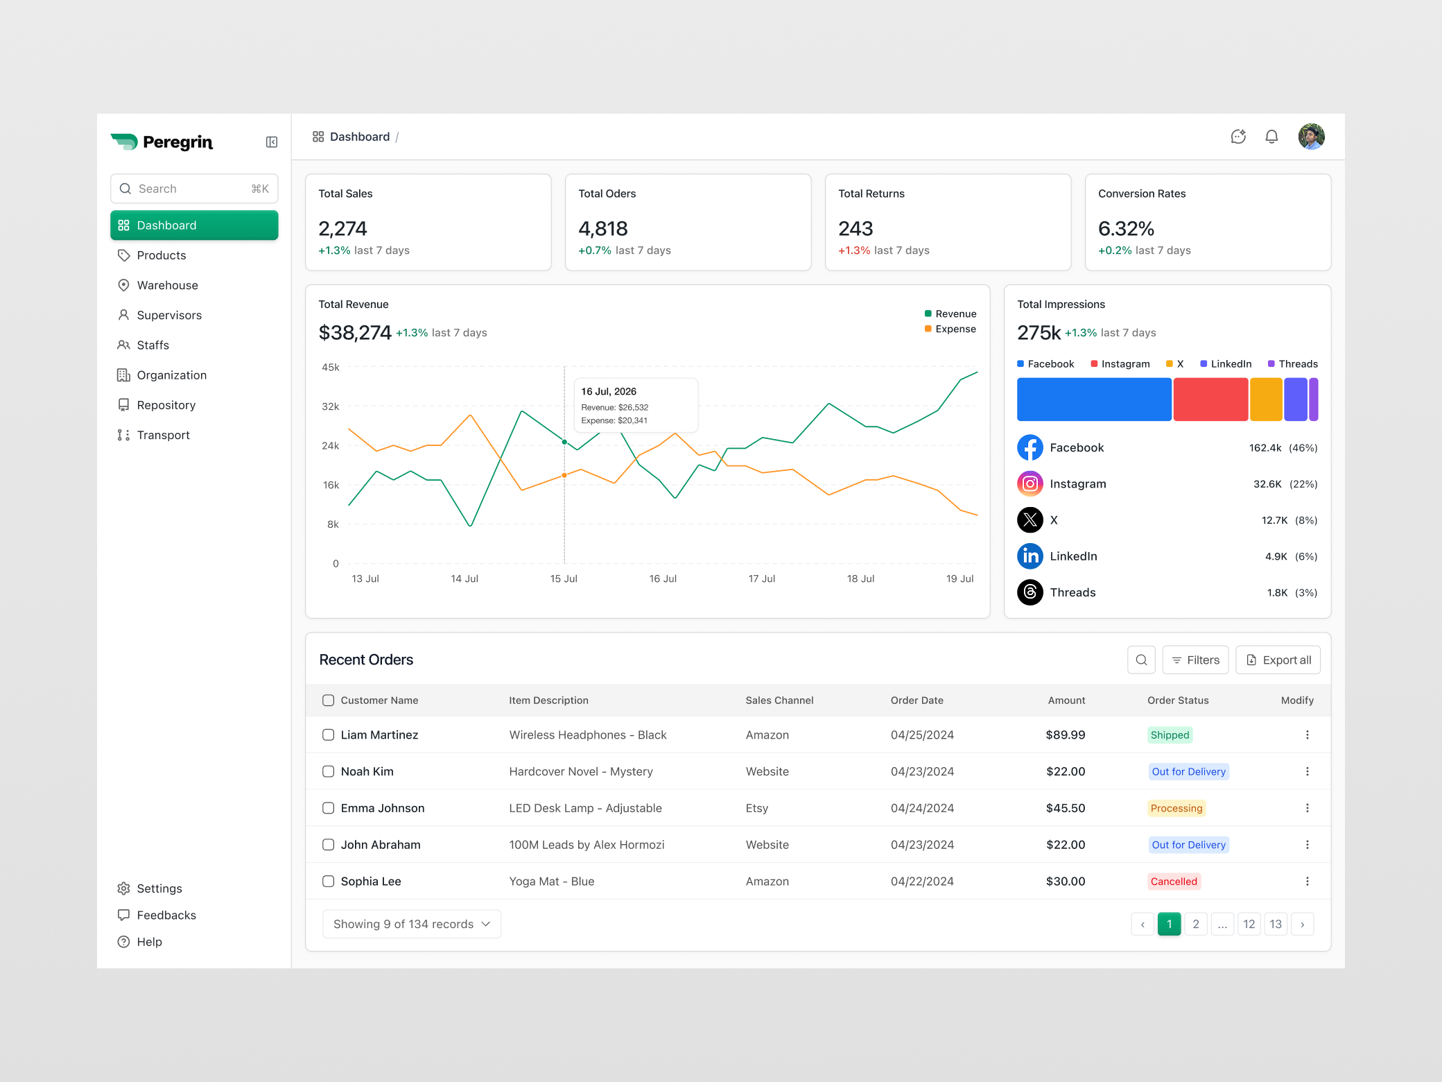
Task: Toggle the select-all checkbox in table header
Action: pos(329,701)
